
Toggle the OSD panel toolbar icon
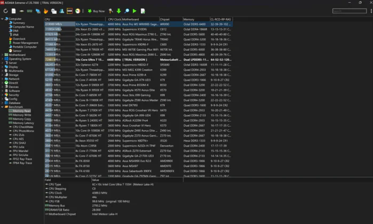(70, 11)
